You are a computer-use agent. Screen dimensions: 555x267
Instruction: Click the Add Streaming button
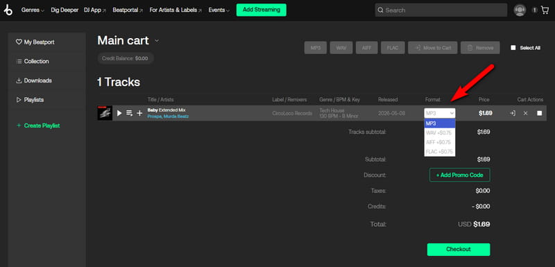(x=262, y=10)
